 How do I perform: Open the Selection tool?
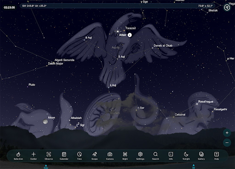pyautogui.click(x=18, y=156)
